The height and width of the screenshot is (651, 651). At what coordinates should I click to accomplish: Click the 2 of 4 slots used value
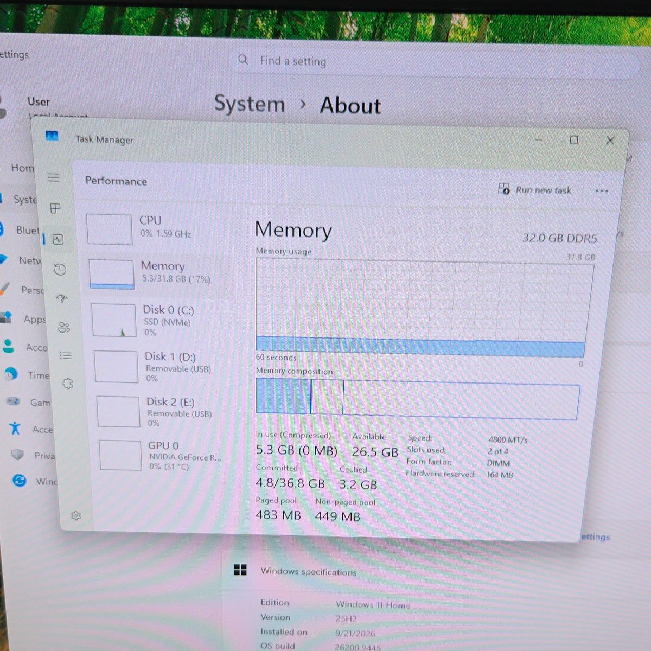pos(497,451)
